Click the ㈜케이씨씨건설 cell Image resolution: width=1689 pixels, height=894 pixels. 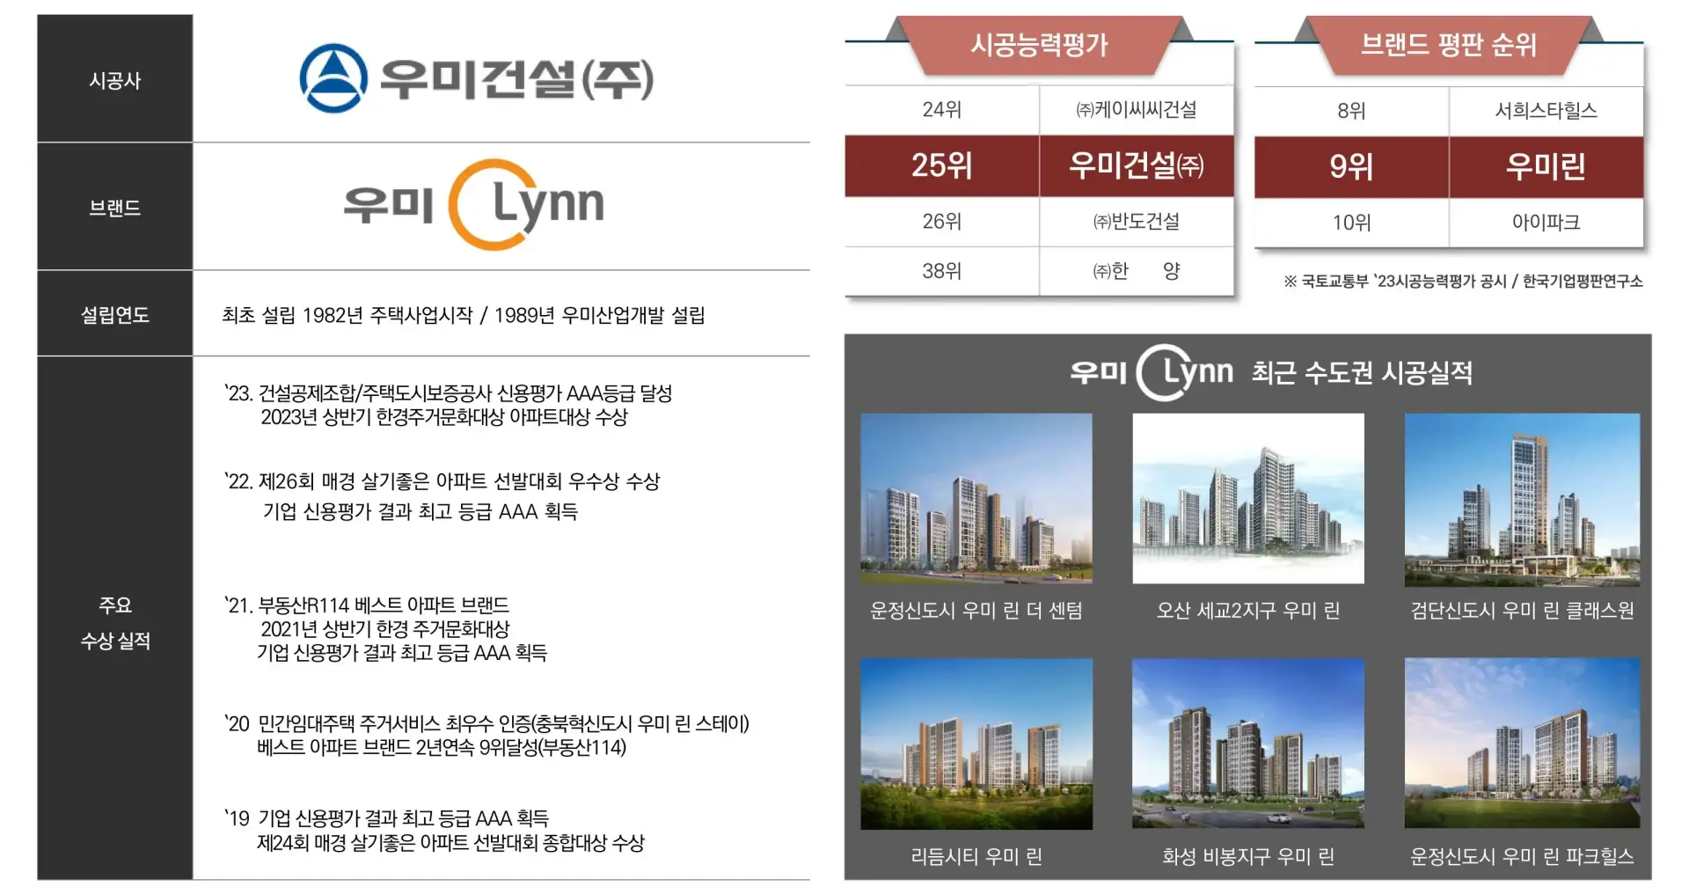click(1137, 110)
